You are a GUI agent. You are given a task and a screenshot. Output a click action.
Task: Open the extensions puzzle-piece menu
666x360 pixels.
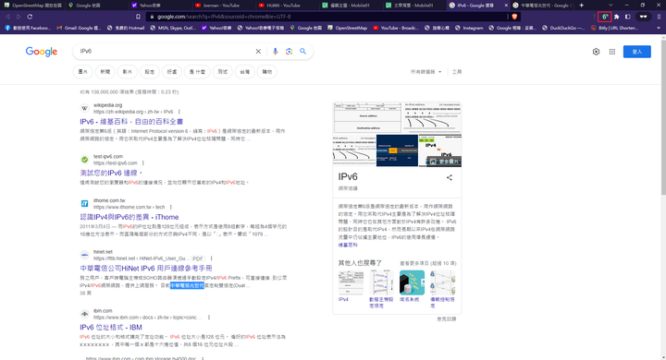(x=617, y=17)
